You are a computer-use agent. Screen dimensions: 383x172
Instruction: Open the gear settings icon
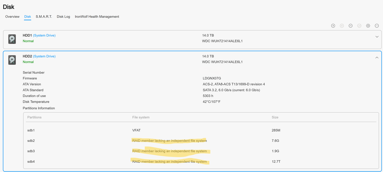coord(368,26)
